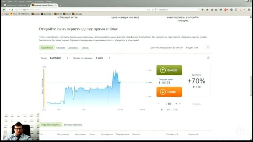Viewport: 253px width, 142px height.
Task: Open the Downloads arrow icon in toolbar
Action: pyautogui.click(x=203, y=9)
